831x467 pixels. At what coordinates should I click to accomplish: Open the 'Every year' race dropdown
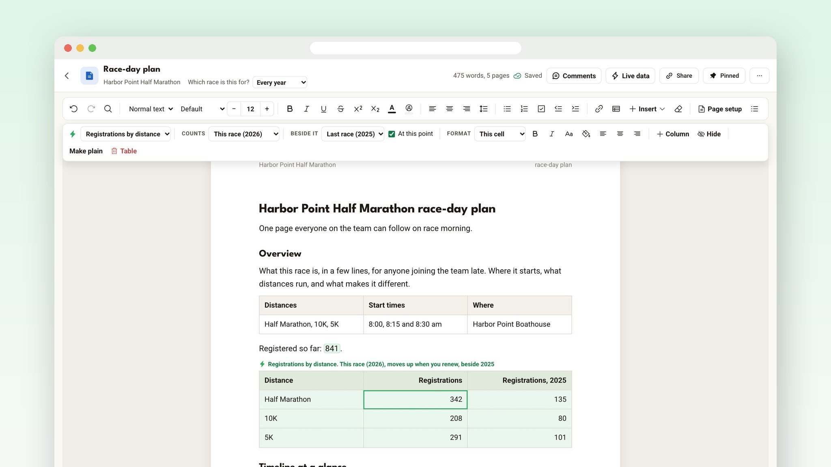280,82
